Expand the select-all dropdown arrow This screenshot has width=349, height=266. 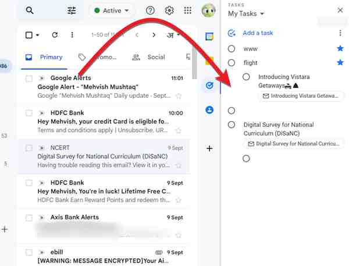click(38, 35)
